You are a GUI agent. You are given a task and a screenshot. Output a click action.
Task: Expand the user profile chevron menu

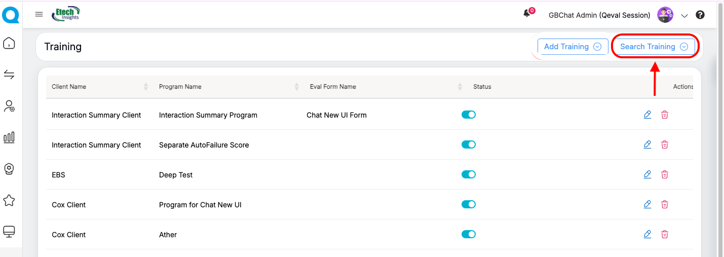[684, 16]
